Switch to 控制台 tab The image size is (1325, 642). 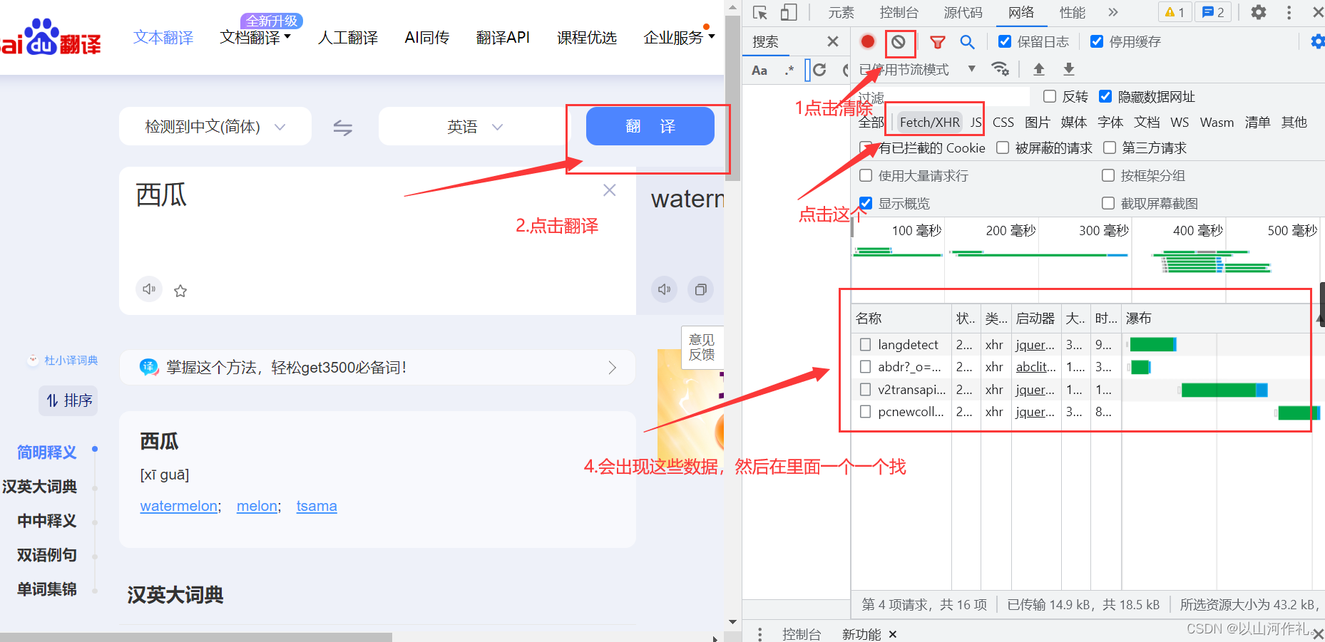pyautogui.click(x=899, y=12)
